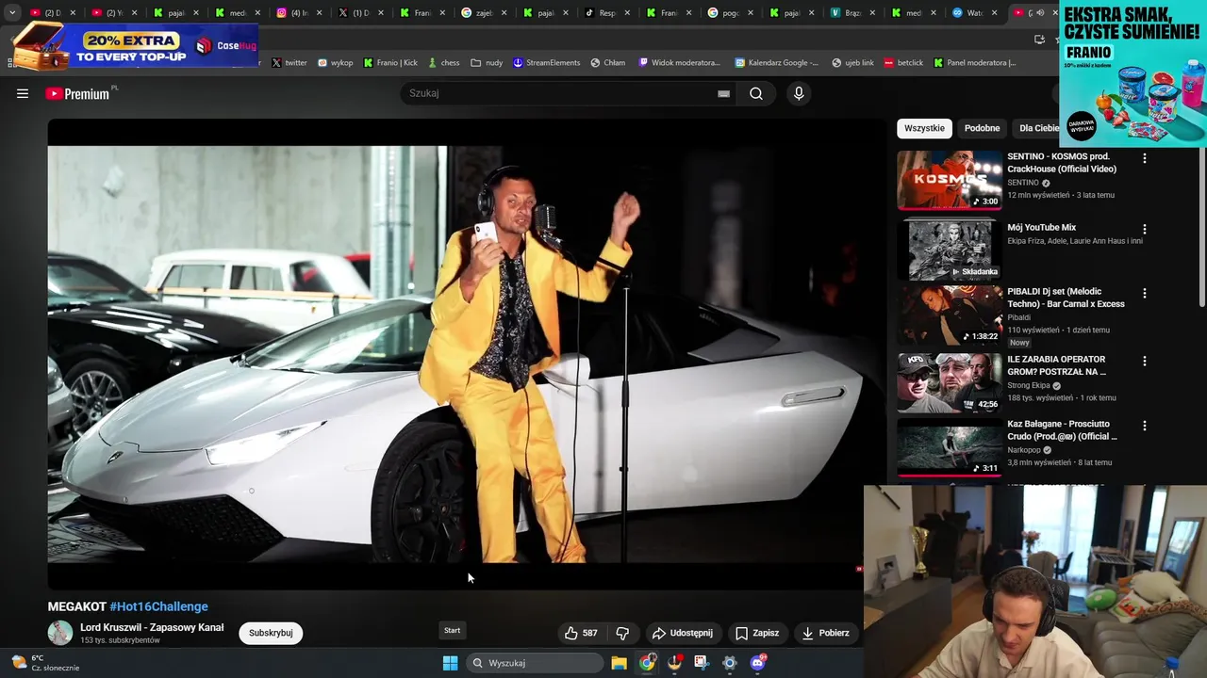The width and height of the screenshot is (1207, 678).
Task: Click the Udostępnij share button
Action: (682, 633)
